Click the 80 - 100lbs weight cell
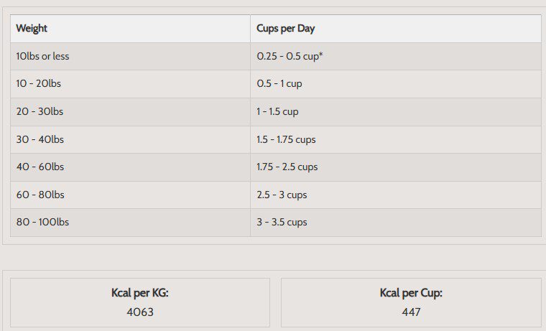 point(42,222)
